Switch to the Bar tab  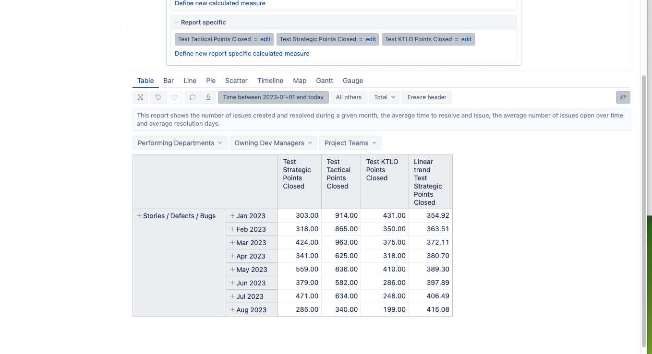[x=169, y=81]
